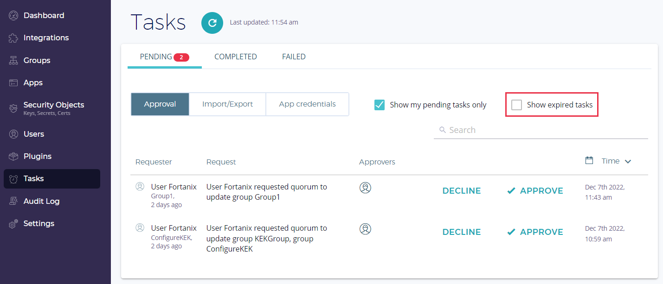
Task: Select the App credentials filter
Action: [x=307, y=104]
